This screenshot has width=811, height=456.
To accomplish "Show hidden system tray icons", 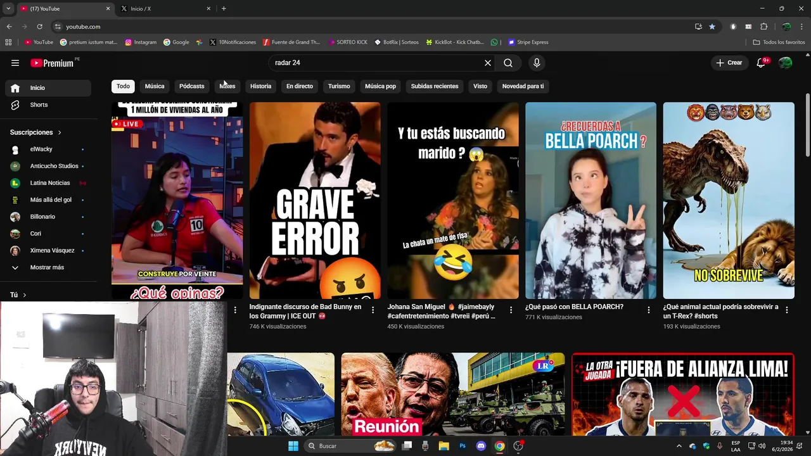I will point(679,446).
